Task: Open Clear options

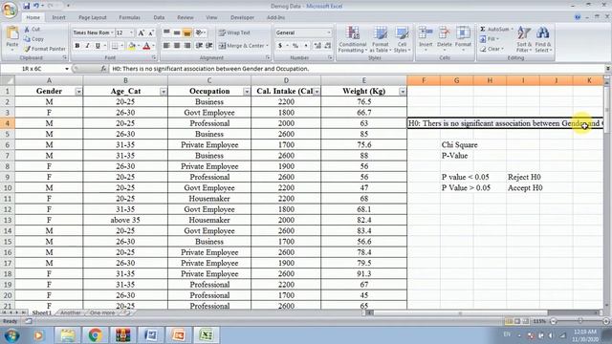Action: 492,49
